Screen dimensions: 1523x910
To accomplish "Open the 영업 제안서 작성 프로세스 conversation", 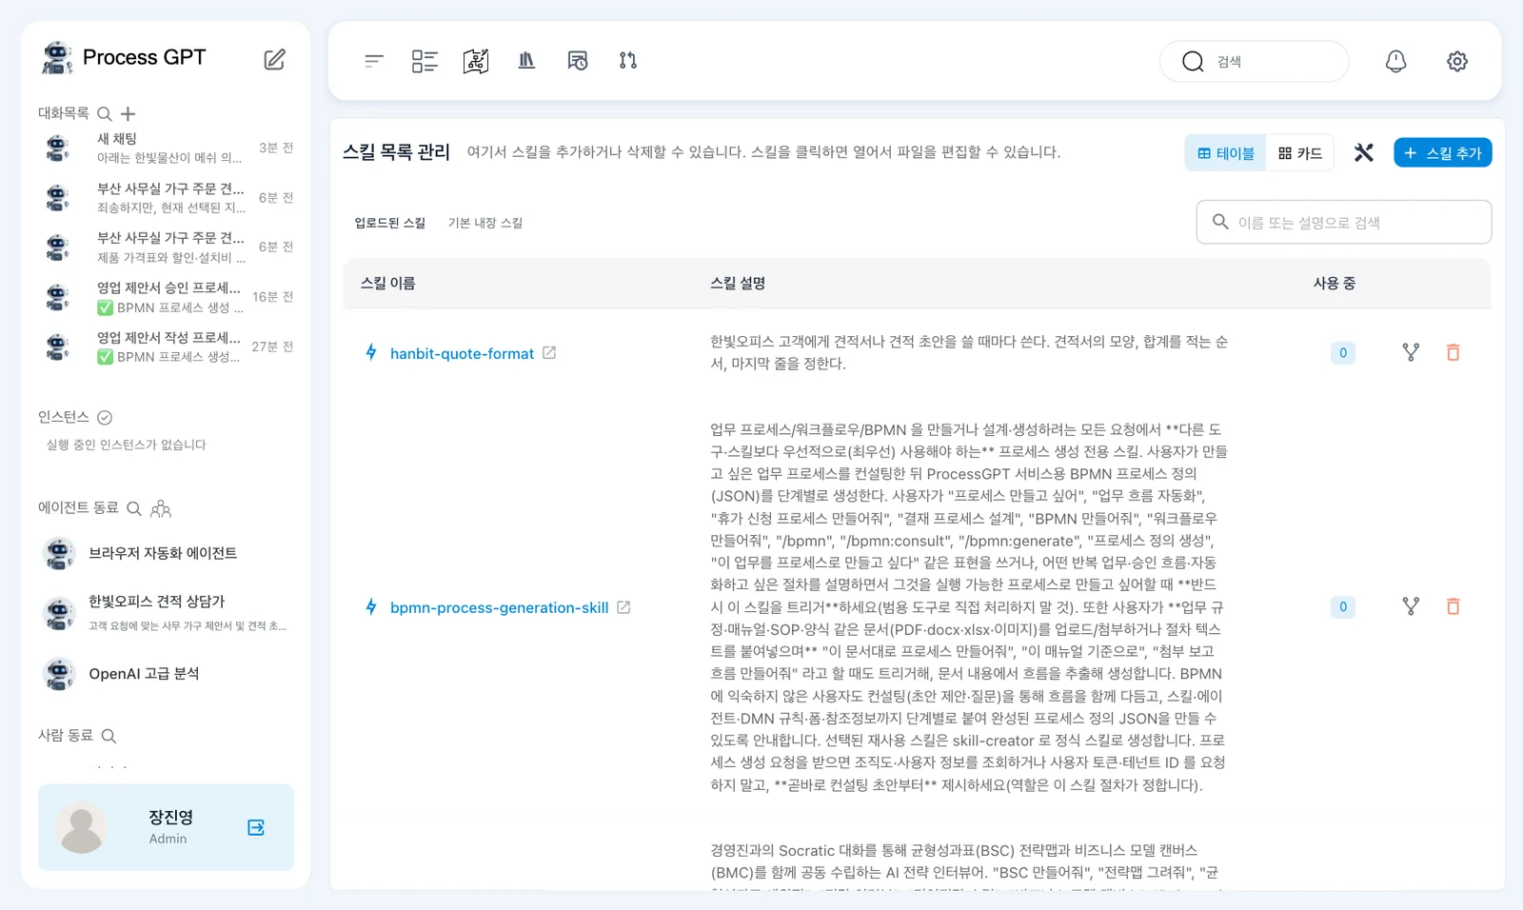I will tap(166, 346).
